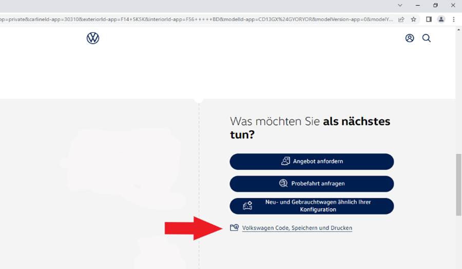Restore down the browser window
Image resolution: width=462 pixels, height=269 pixels.
[x=435, y=5]
